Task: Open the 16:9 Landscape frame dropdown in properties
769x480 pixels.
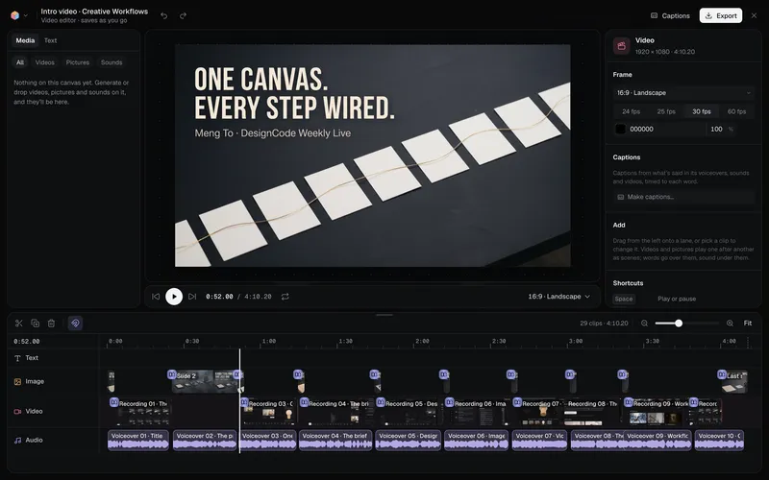Action: [x=683, y=92]
